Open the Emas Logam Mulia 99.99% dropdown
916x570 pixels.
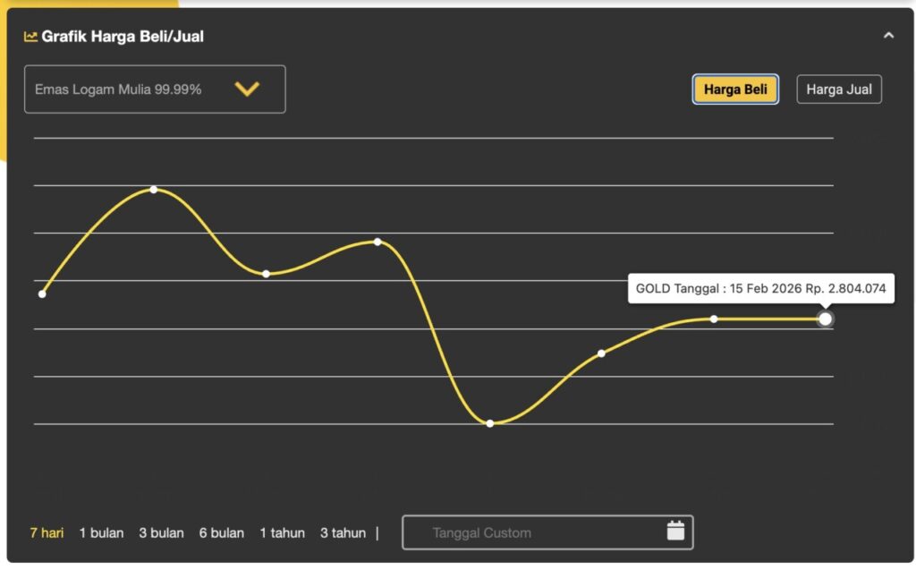click(155, 89)
